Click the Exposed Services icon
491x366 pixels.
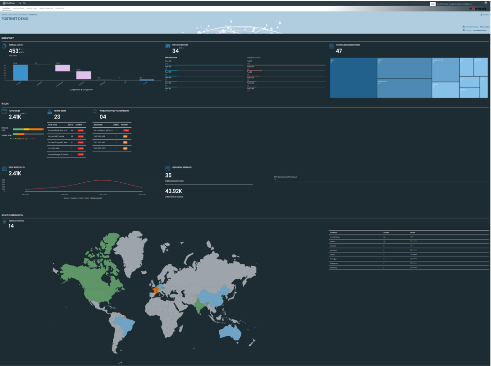168,46
